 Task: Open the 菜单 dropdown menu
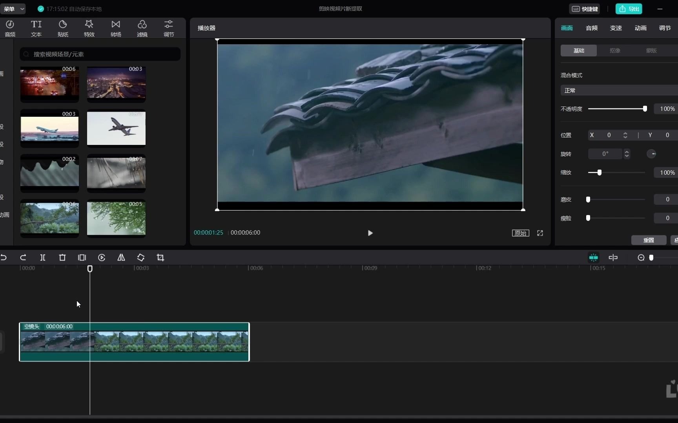[14, 9]
